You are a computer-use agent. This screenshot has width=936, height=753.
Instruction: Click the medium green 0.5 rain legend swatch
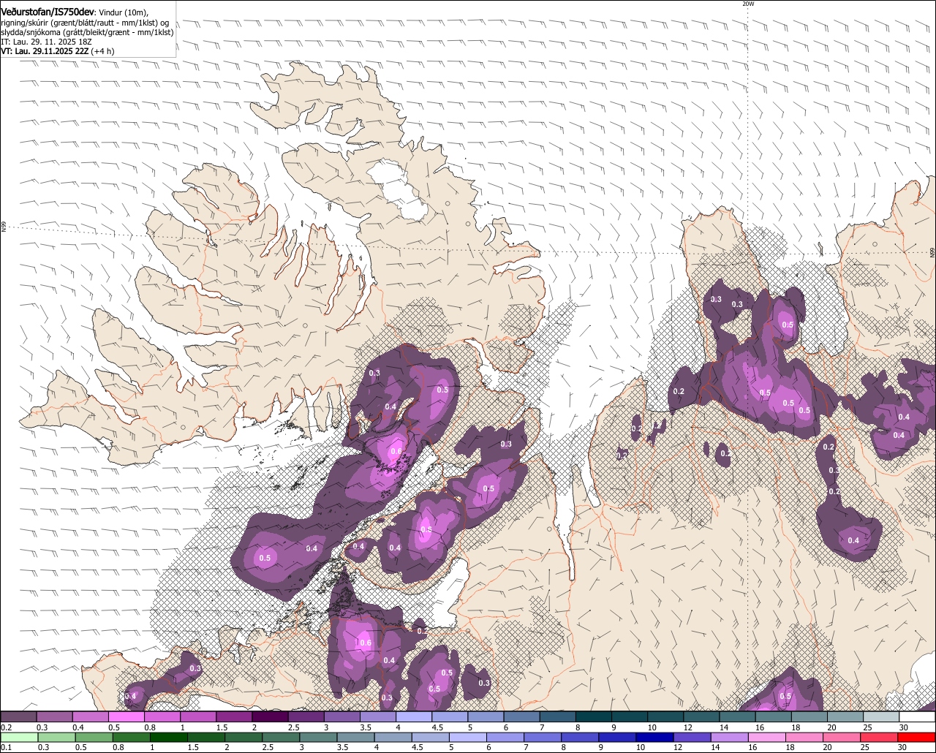tap(94, 736)
